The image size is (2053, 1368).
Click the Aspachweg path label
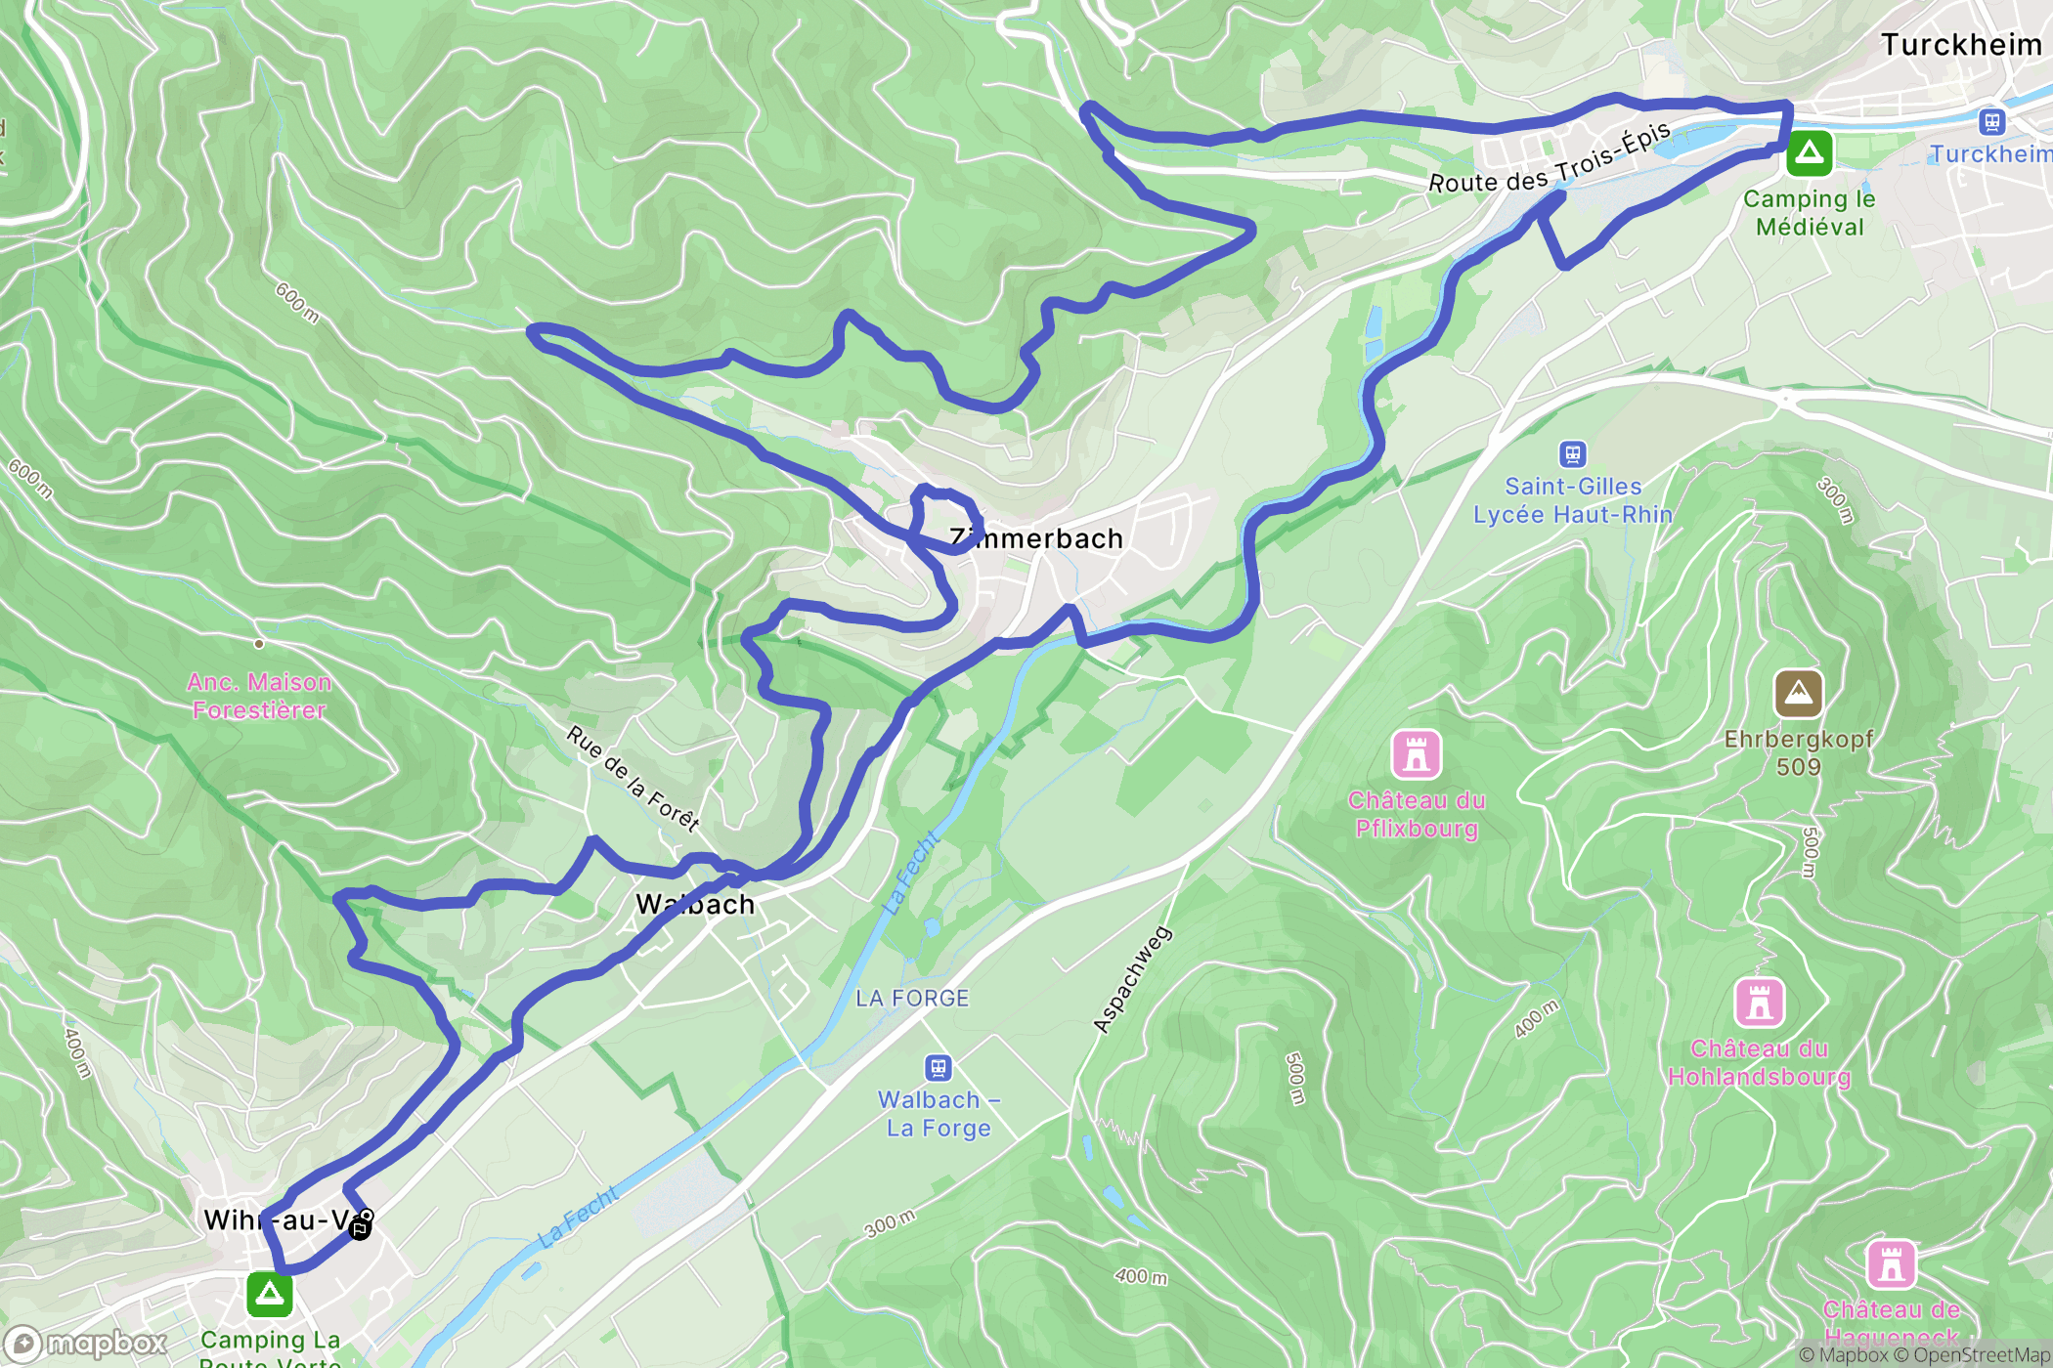click(x=1132, y=979)
